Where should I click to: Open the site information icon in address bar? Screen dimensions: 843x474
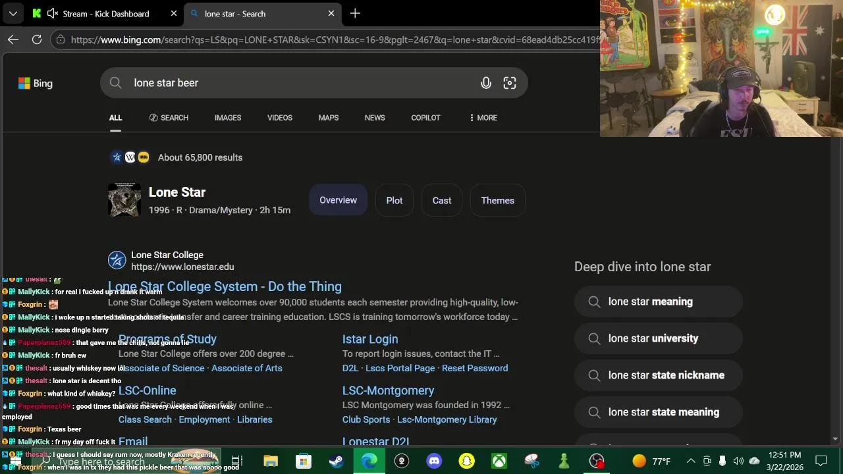pyautogui.click(x=60, y=39)
